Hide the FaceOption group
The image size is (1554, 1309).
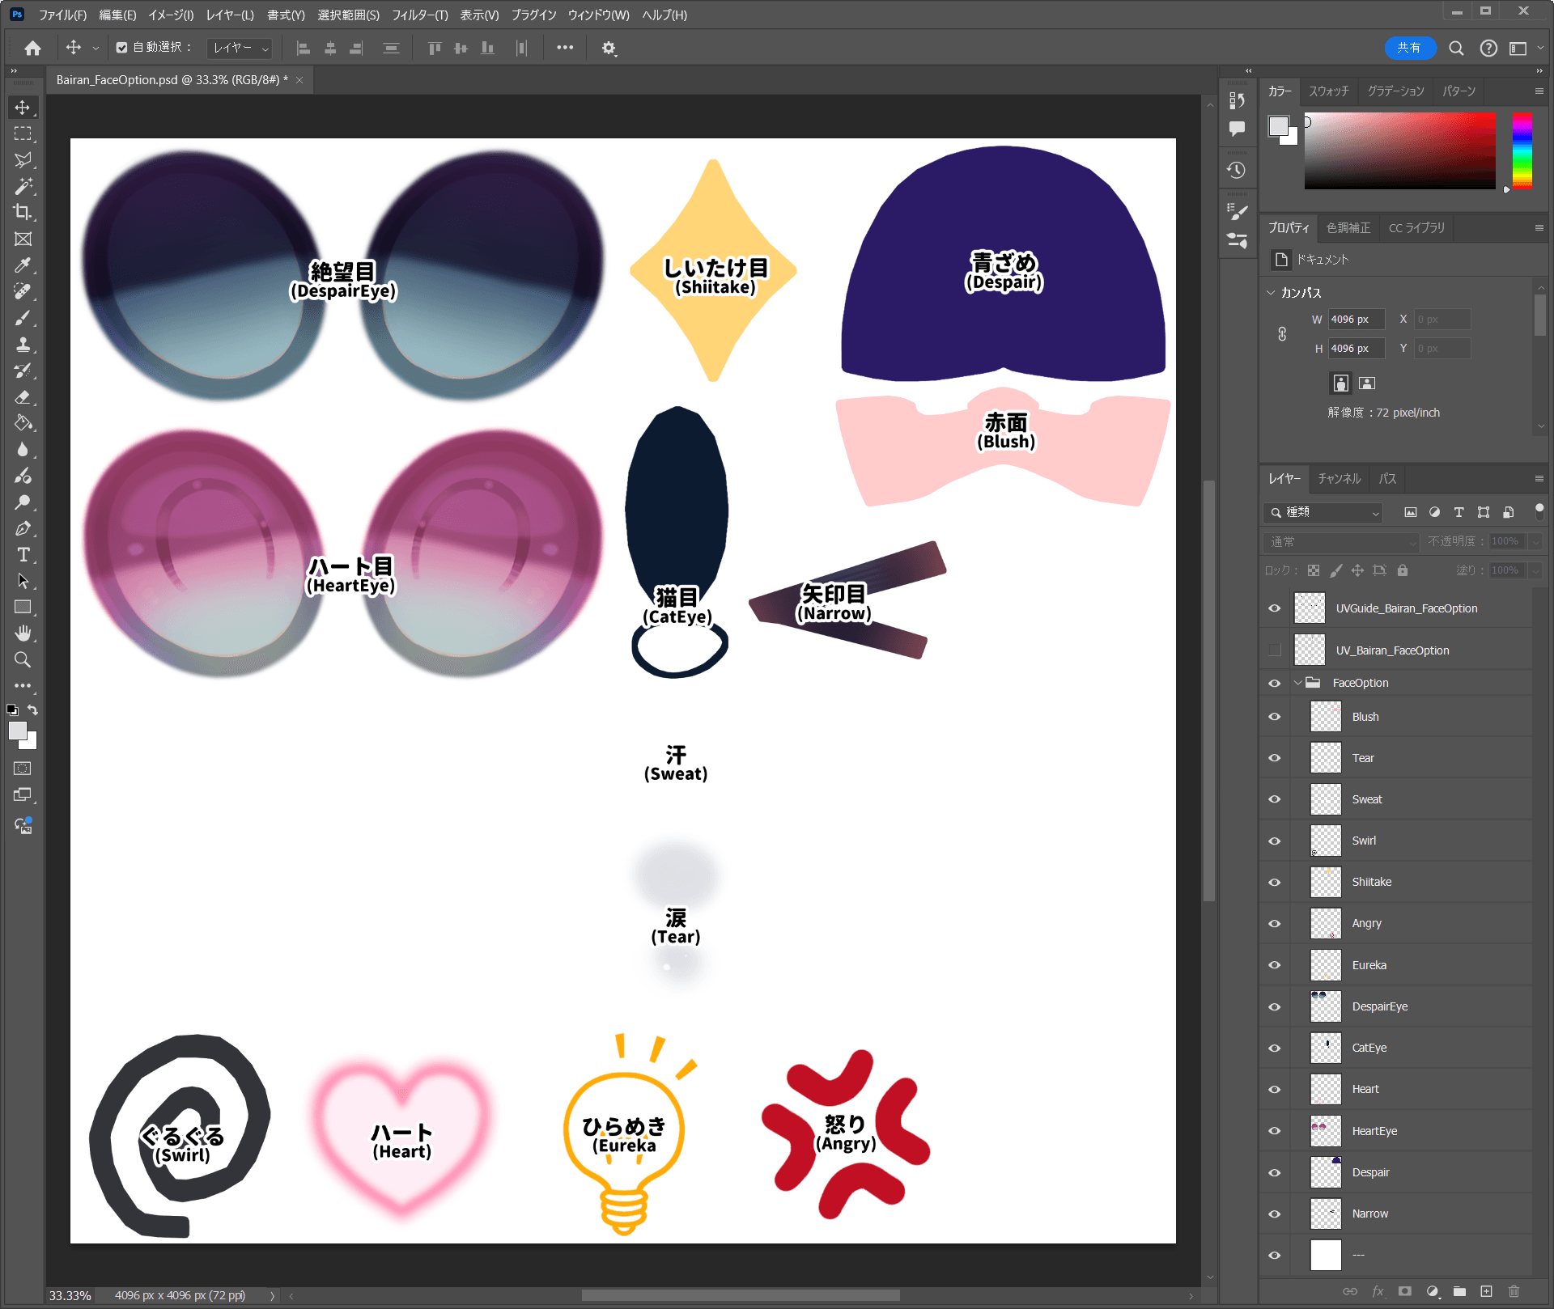coord(1275,683)
